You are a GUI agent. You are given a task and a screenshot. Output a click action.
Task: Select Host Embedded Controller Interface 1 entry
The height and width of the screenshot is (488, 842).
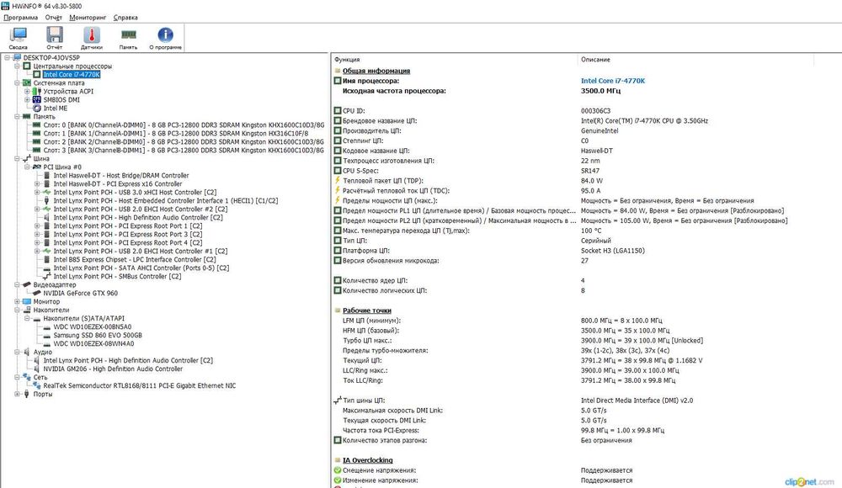[x=165, y=201]
